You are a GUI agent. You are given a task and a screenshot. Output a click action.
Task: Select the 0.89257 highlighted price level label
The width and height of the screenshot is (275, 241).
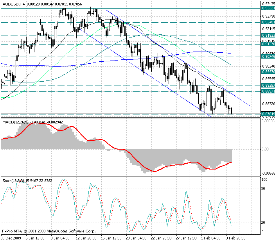[268, 86]
